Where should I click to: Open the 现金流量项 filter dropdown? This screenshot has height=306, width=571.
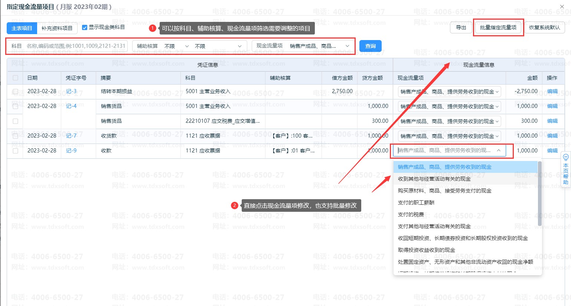(303, 46)
